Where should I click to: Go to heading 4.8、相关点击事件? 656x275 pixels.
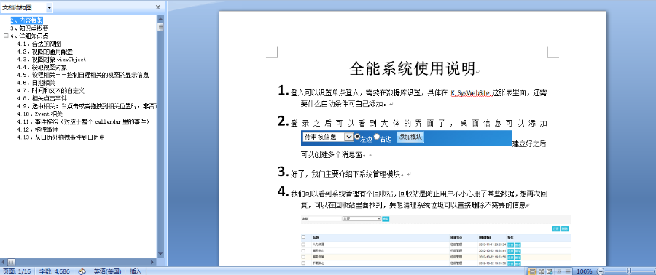(x=42, y=98)
